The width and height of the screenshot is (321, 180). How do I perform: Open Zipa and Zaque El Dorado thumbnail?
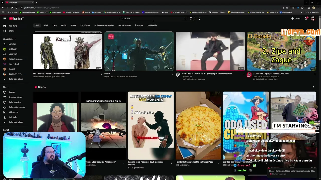click(281, 51)
